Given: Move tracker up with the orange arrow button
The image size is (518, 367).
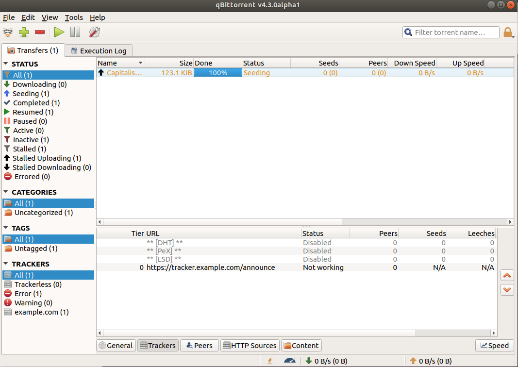Looking at the screenshot, I should 507,275.
